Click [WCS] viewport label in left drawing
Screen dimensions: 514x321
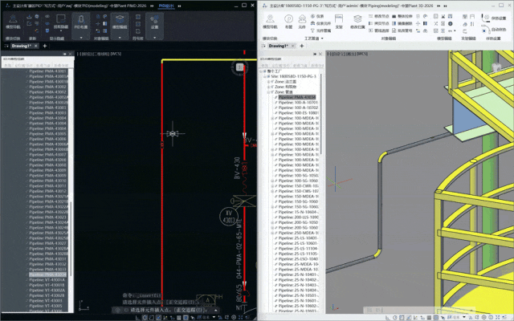tap(116, 54)
